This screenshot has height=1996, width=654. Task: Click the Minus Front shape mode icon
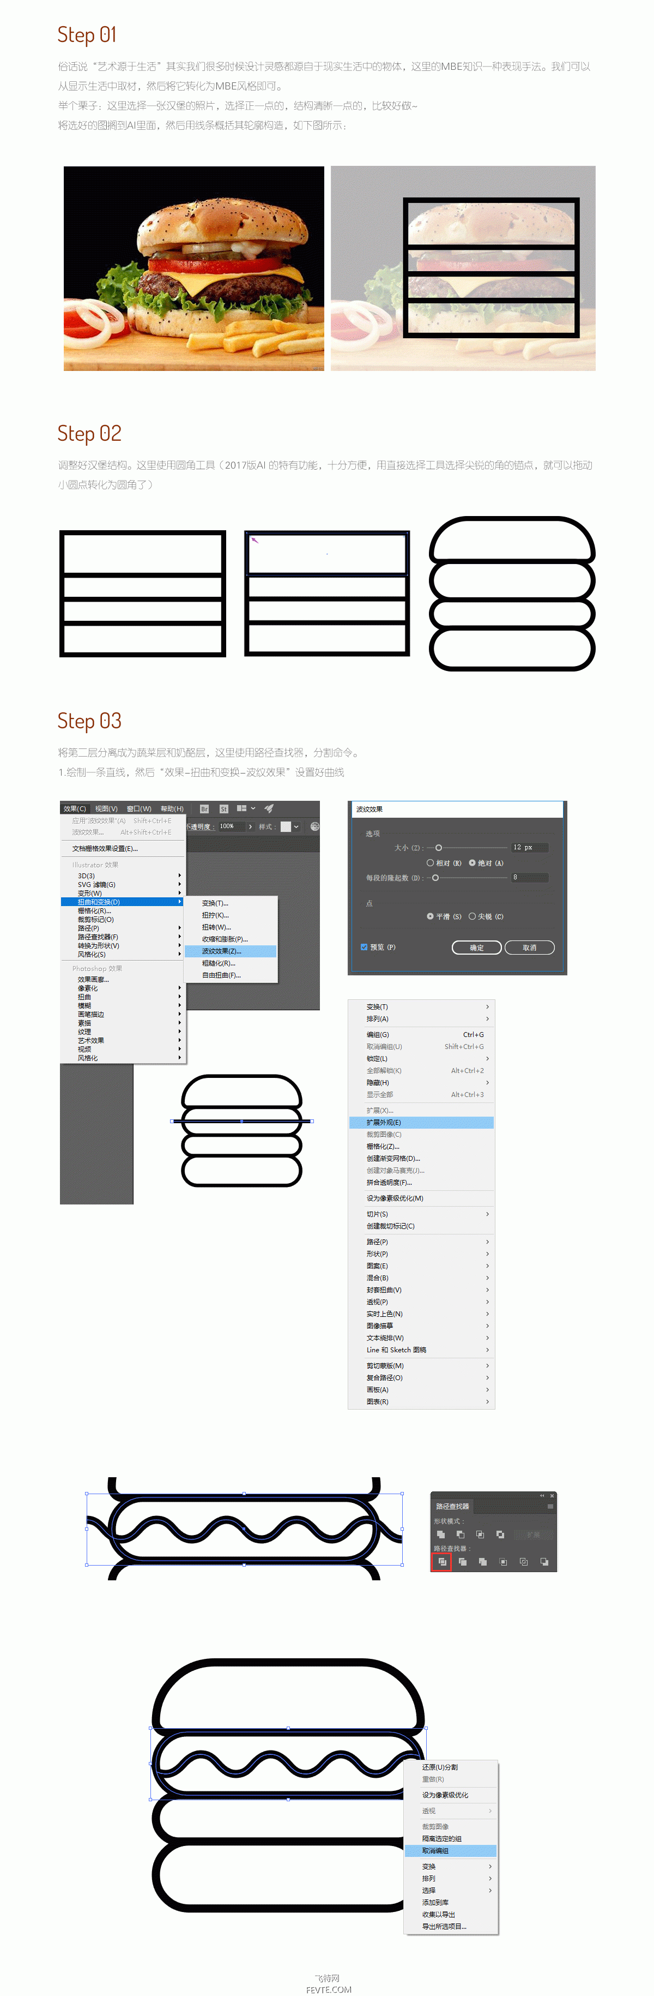pyautogui.click(x=460, y=1534)
